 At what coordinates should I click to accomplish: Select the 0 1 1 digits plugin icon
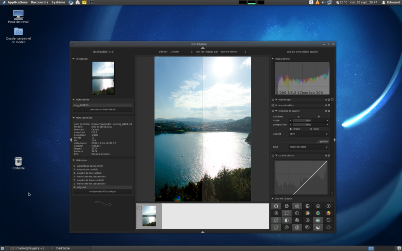click(329, 227)
